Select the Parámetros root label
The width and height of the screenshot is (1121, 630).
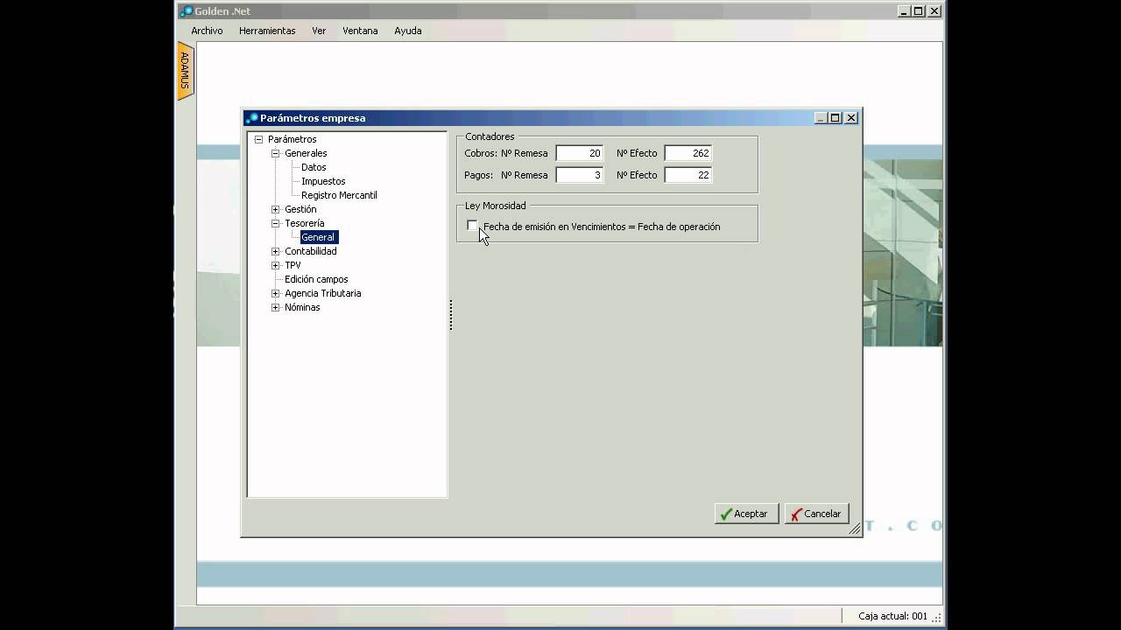click(292, 139)
